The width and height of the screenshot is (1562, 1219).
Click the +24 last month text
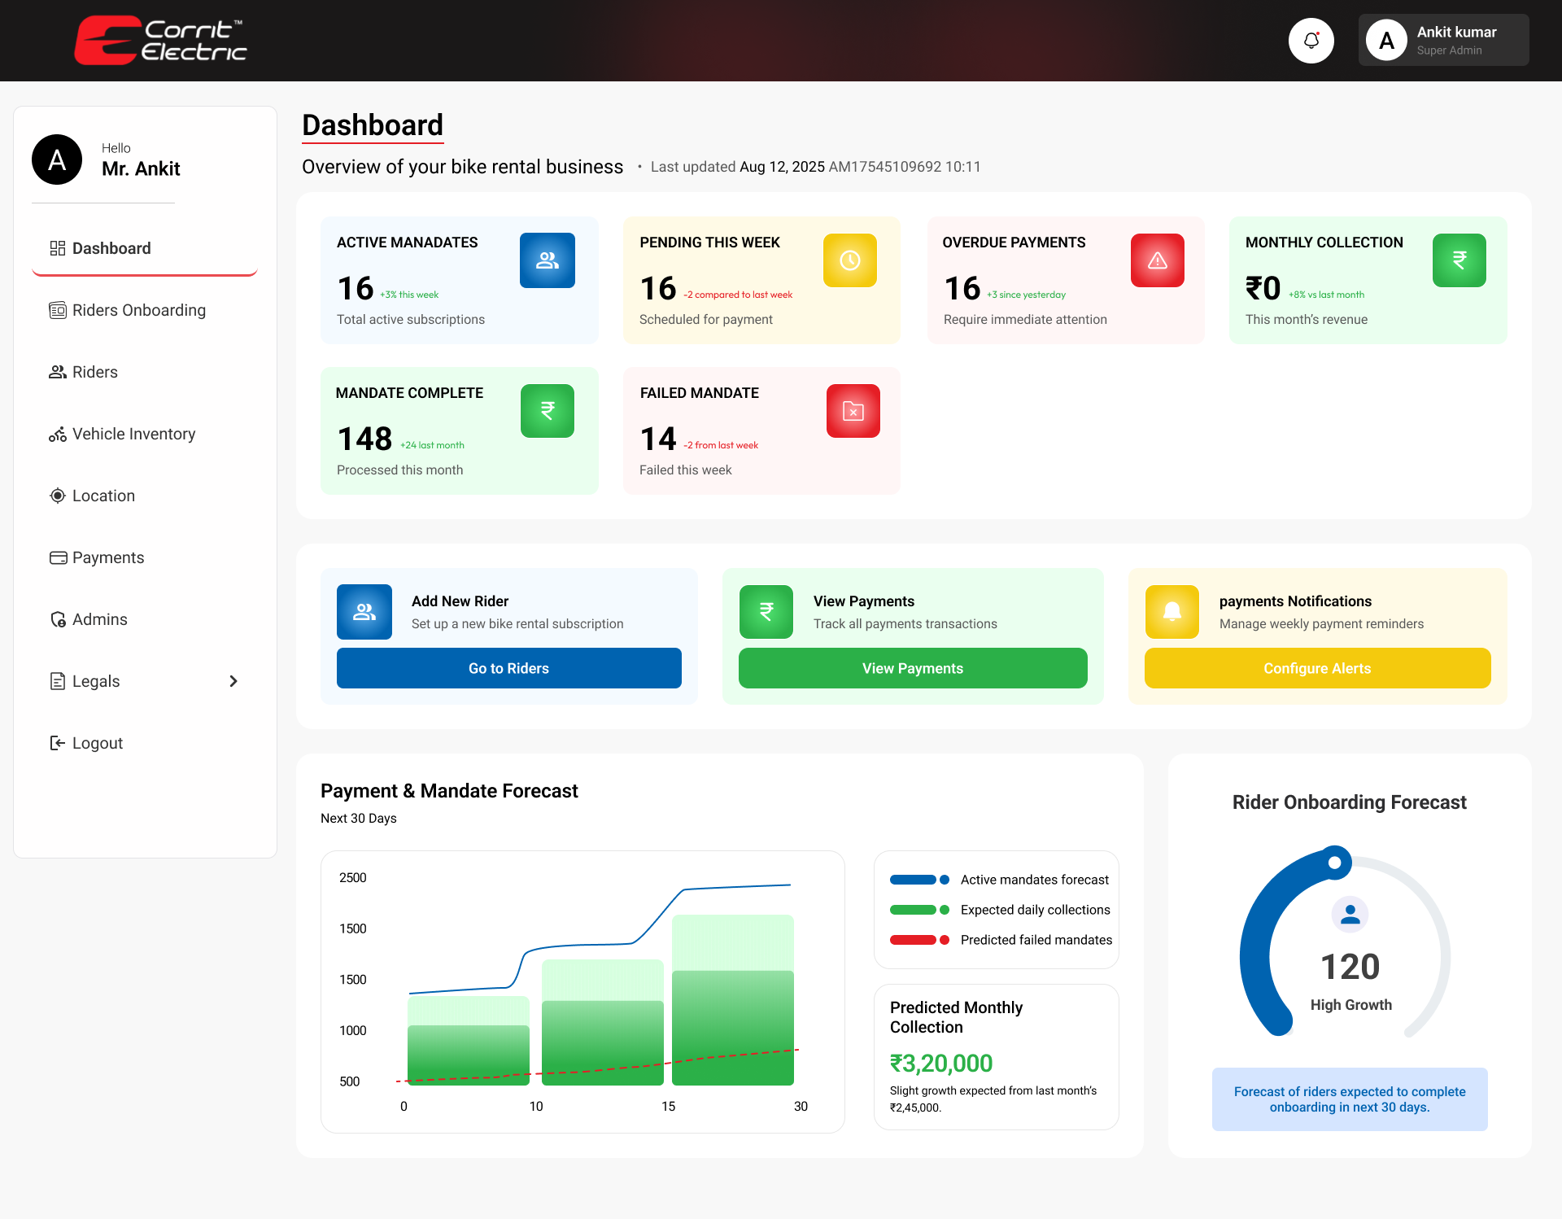coord(432,445)
